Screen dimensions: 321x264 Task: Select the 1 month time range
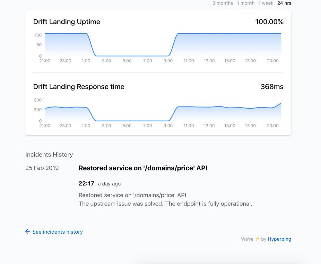pos(246,3)
